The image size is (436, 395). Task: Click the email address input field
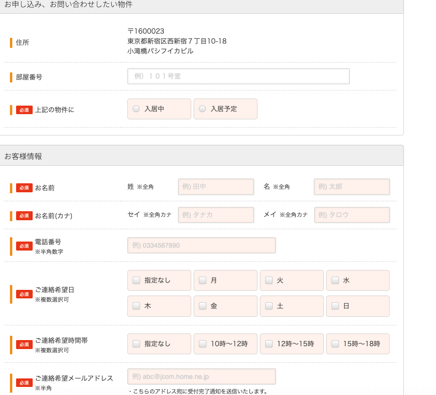coord(201,377)
